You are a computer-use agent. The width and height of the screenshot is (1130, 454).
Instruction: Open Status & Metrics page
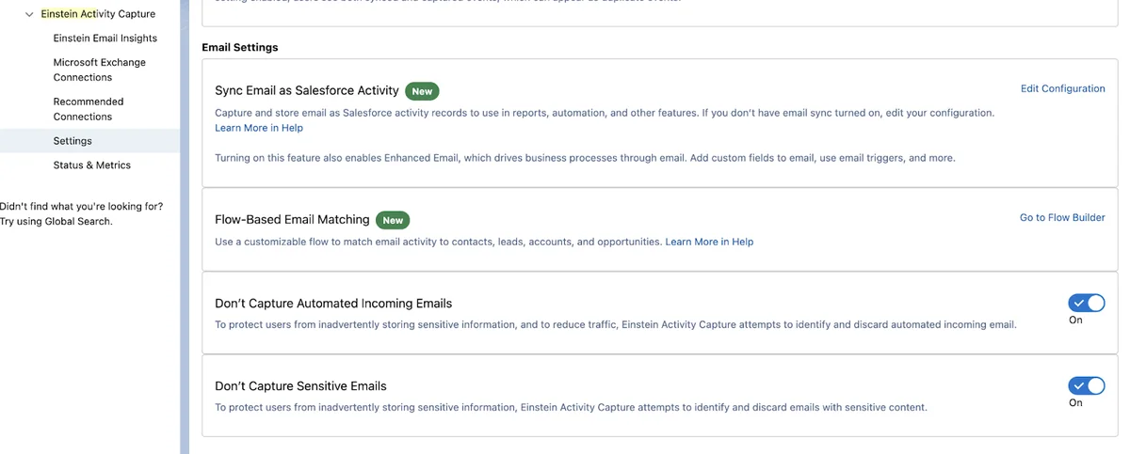[92, 165]
